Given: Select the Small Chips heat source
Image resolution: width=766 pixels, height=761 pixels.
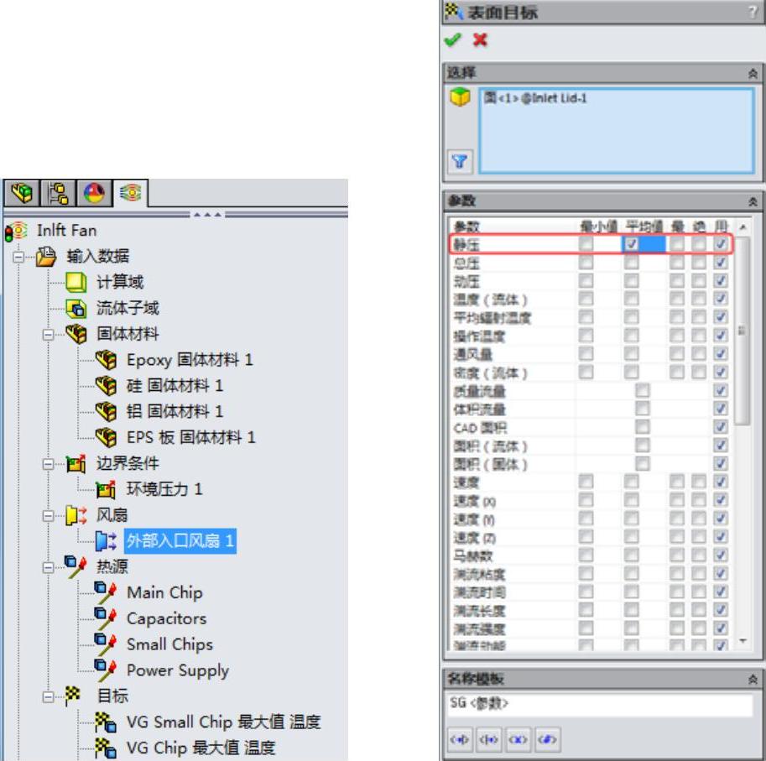Looking at the screenshot, I should point(170,644).
